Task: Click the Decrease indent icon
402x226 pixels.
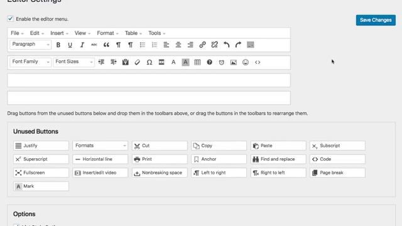Action: click(x=101, y=62)
